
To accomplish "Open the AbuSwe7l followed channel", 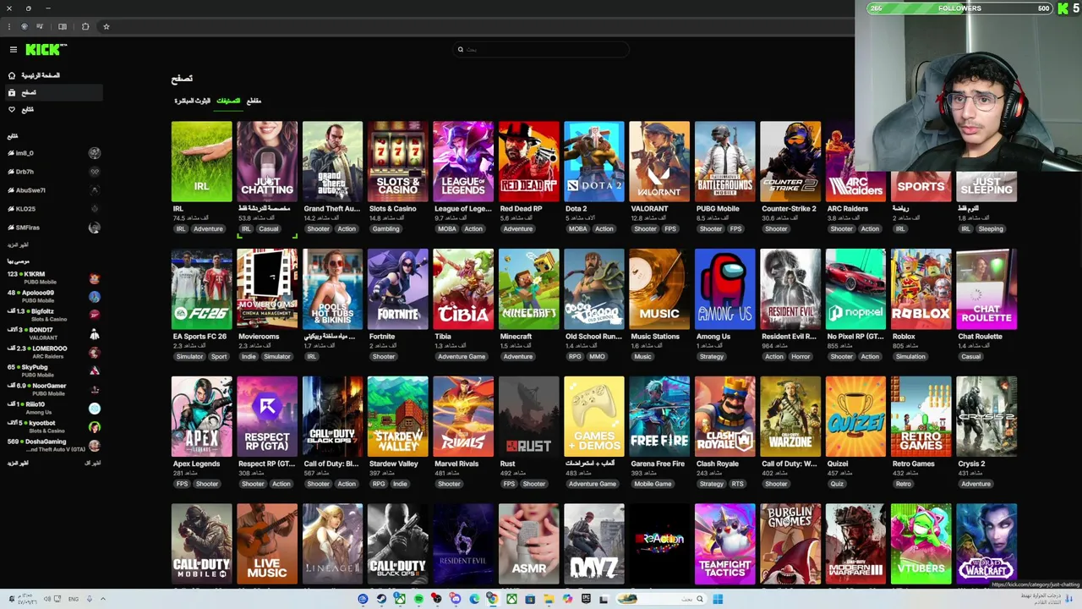I will [x=52, y=190].
